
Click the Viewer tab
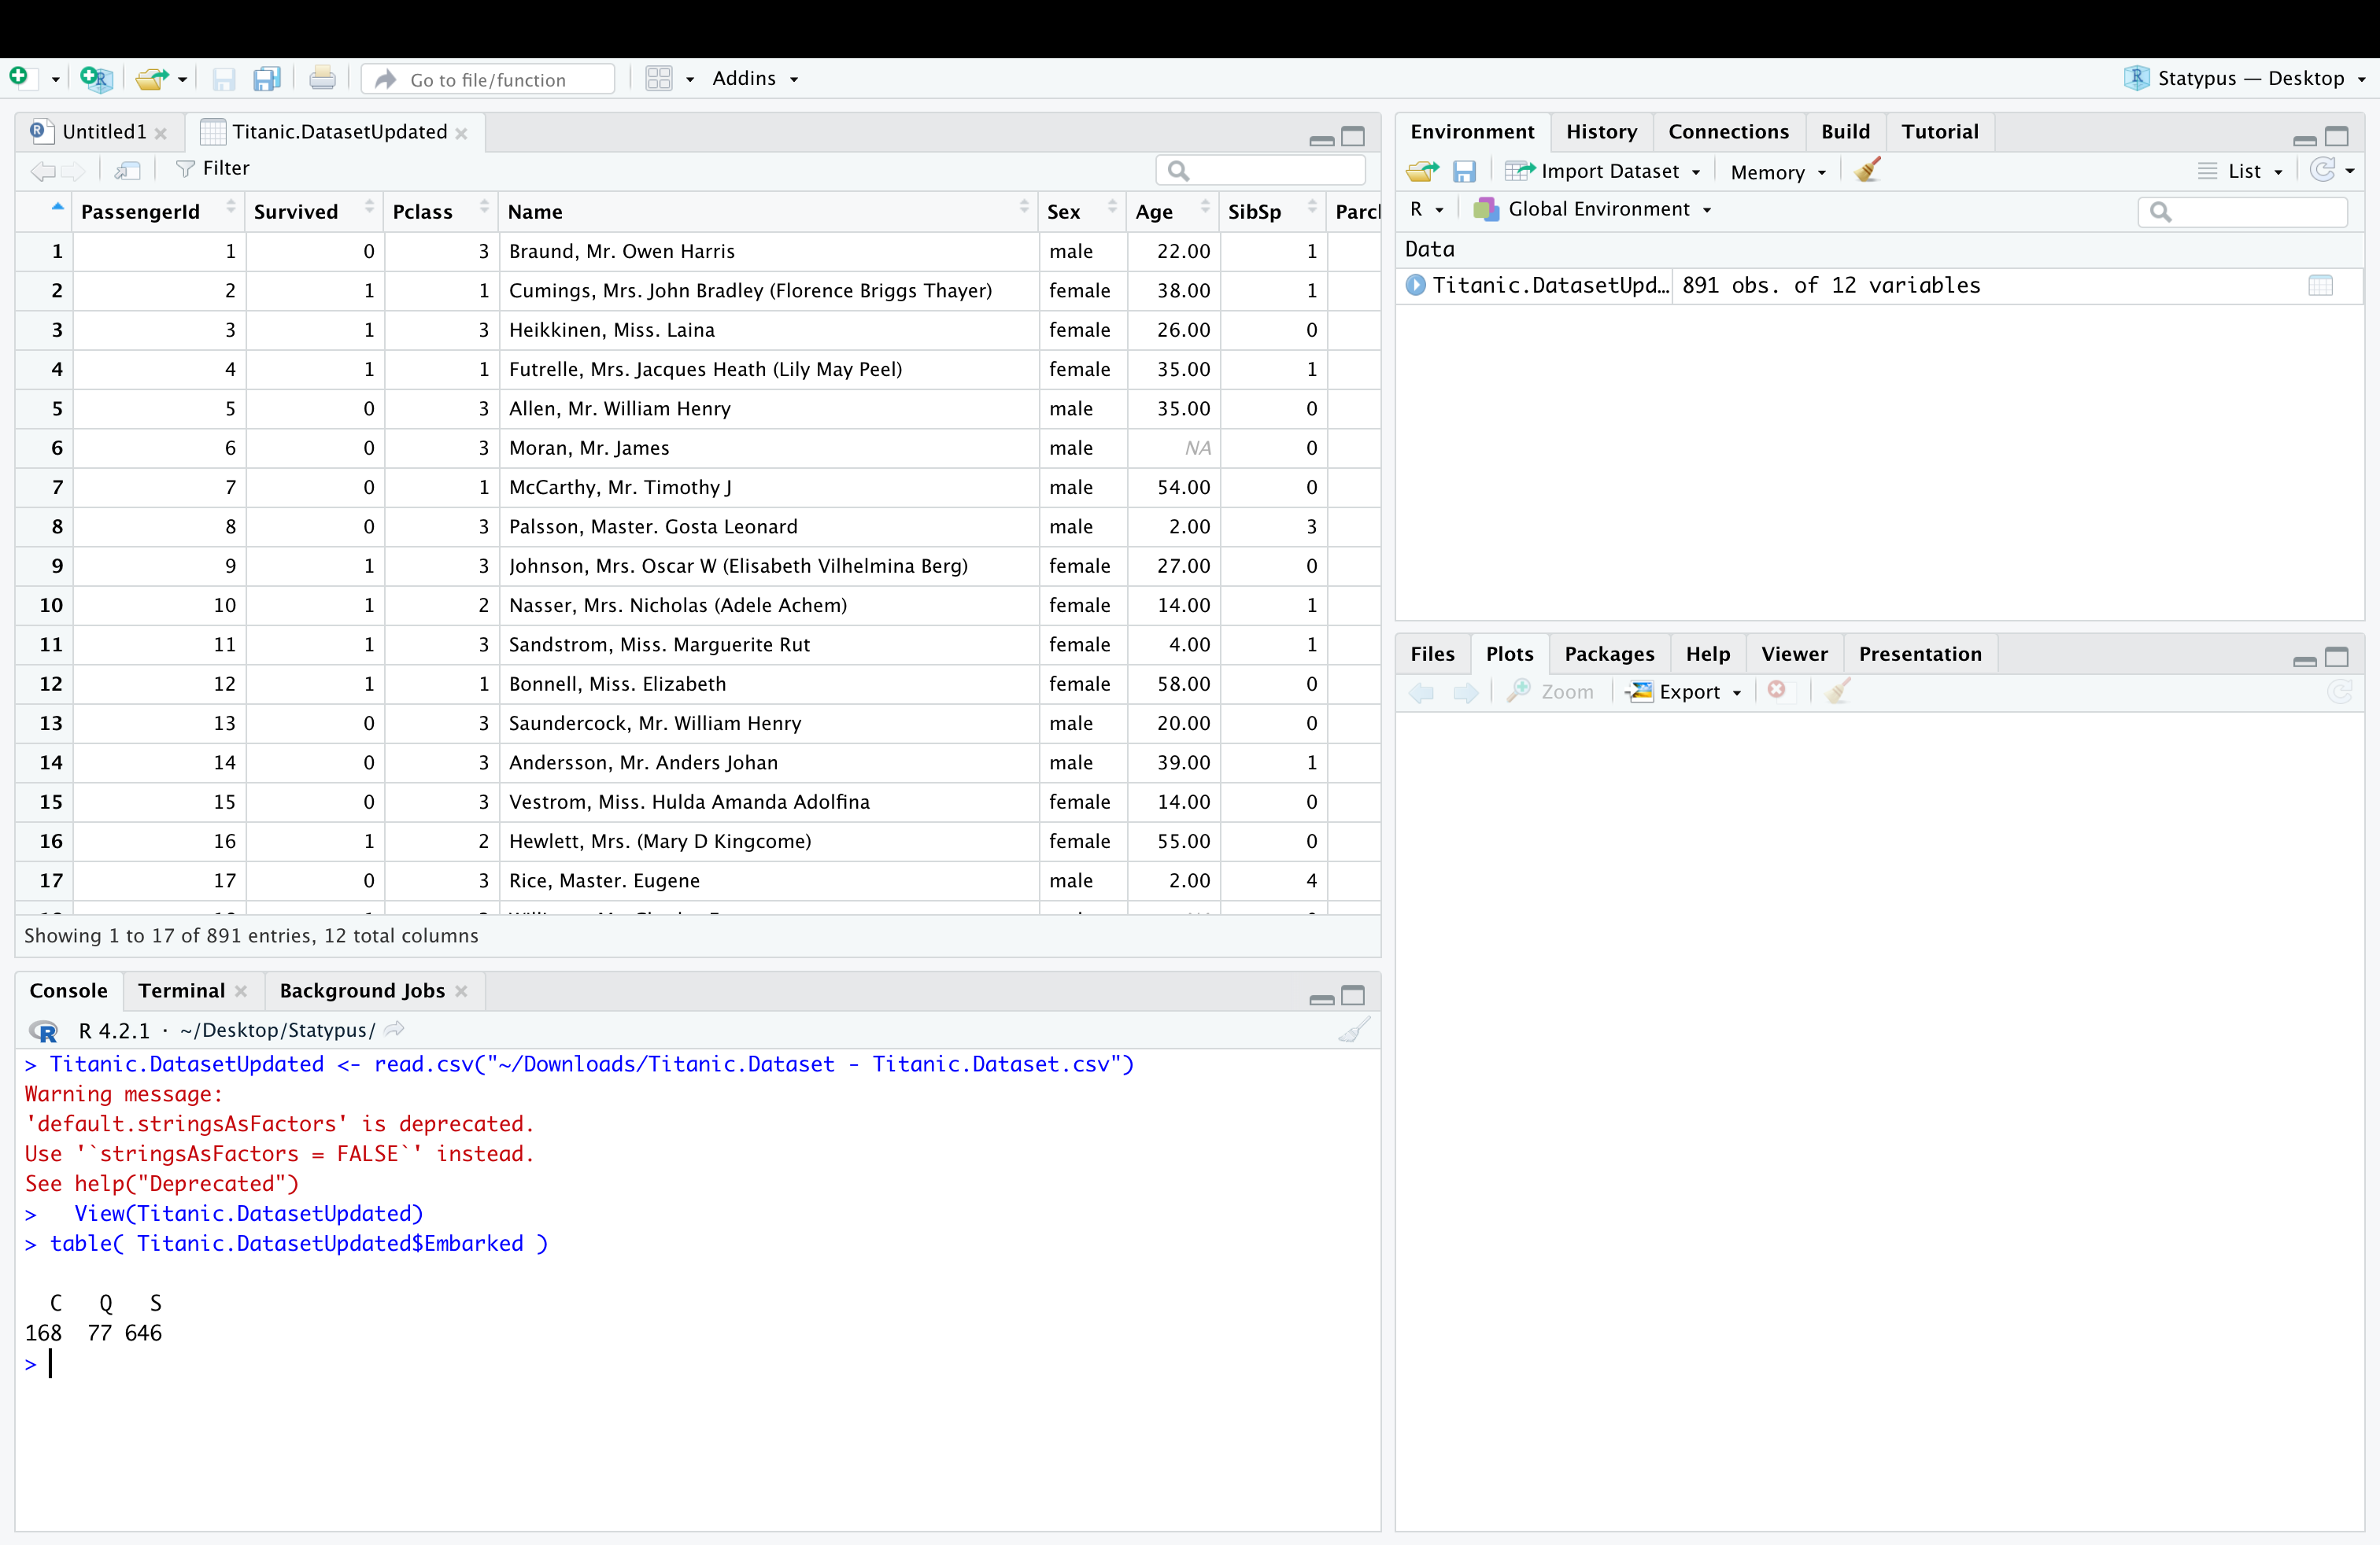[x=1794, y=655]
